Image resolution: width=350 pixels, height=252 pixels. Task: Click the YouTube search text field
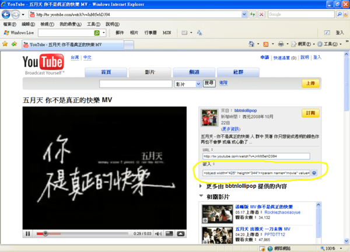136,83
